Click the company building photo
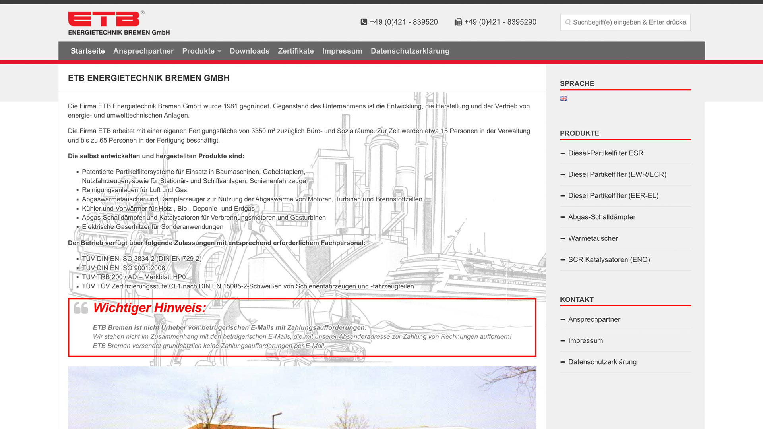Screen dimensions: 763x429 [x=302, y=398]
